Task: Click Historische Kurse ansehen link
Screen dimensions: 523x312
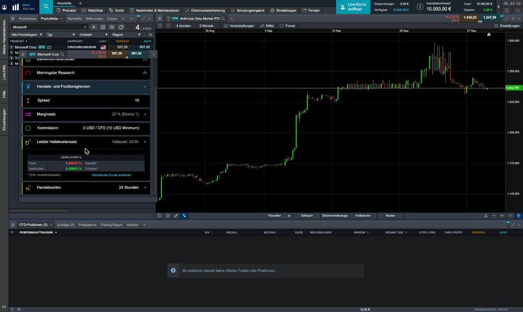Action: (x=112, y=175)
